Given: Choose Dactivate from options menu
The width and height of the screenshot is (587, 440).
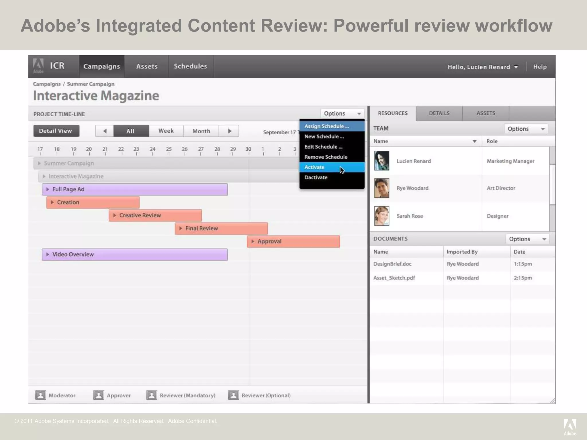Looking at the screenshot, I should pos(332,178).
